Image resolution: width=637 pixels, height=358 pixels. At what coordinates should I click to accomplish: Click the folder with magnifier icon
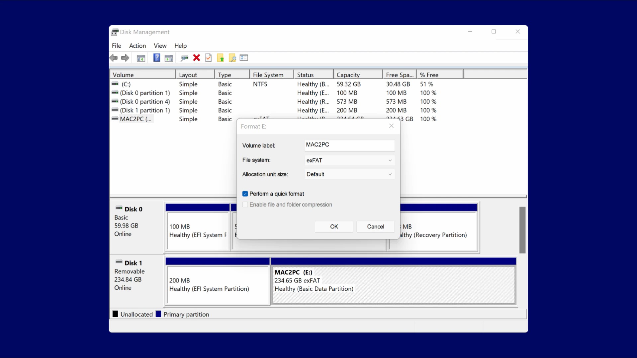click(x=232, y=58)
